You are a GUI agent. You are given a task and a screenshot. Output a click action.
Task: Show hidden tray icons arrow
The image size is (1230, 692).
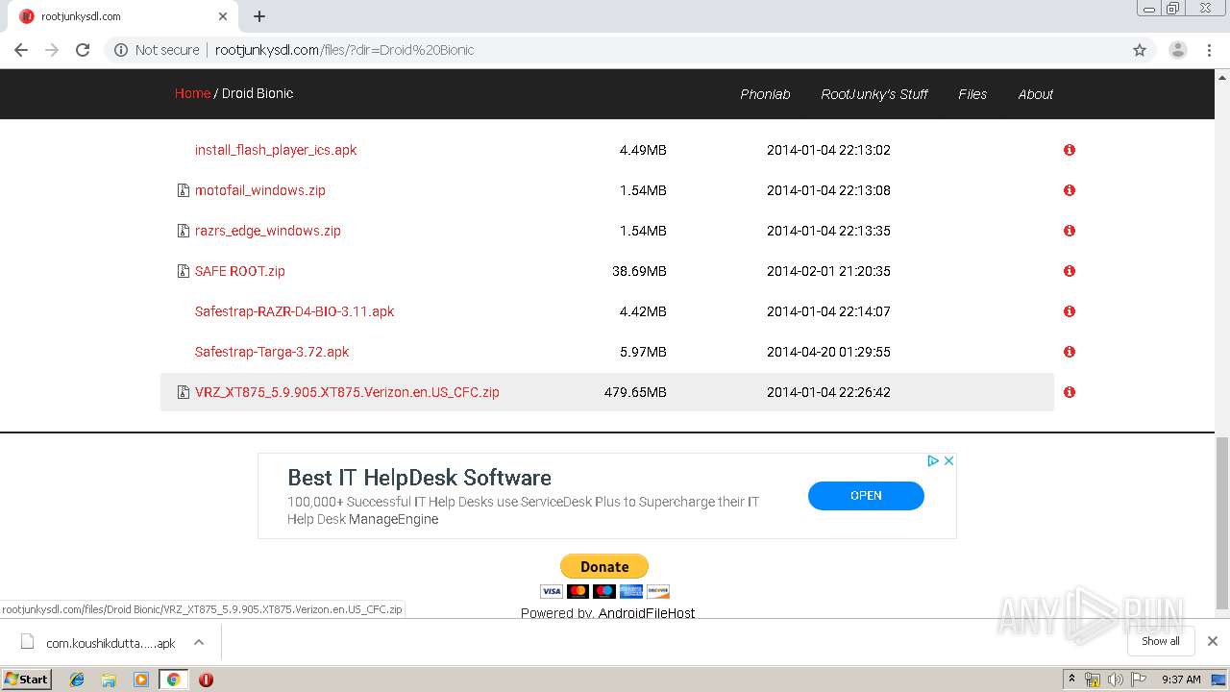coord(1071,680)
